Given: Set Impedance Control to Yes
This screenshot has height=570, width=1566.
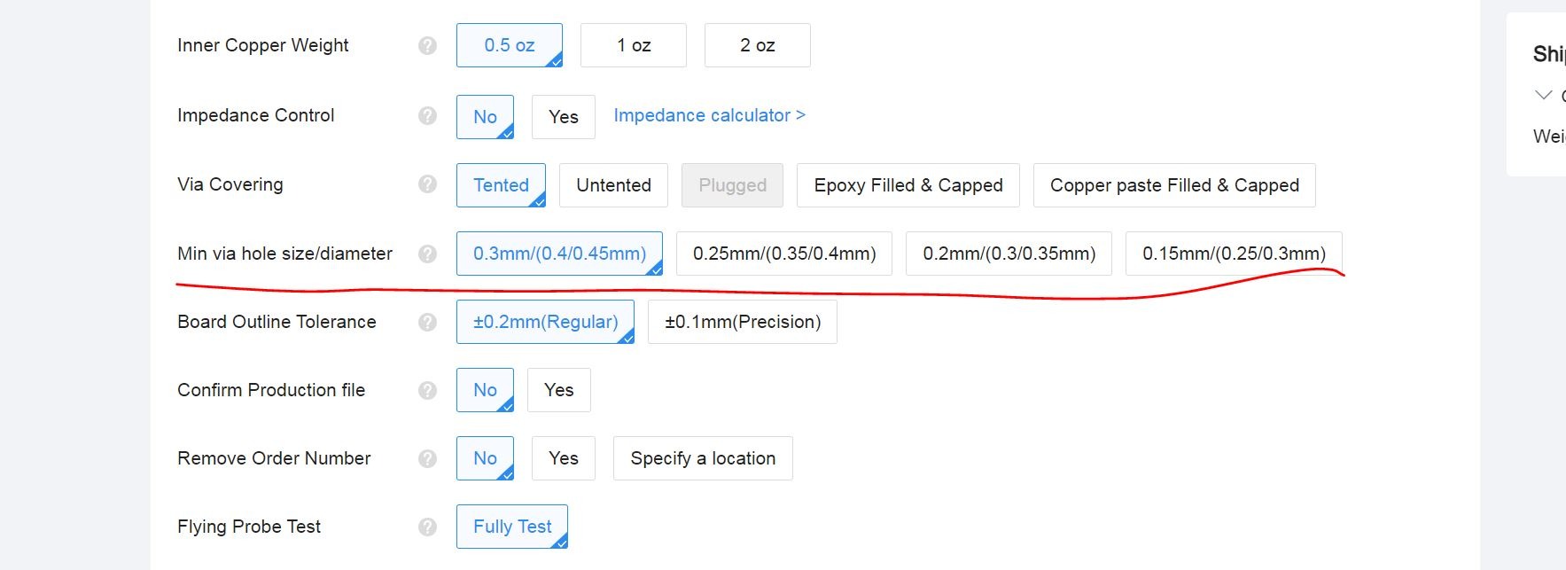Looking at the screenshot, I should coord(564,117).
